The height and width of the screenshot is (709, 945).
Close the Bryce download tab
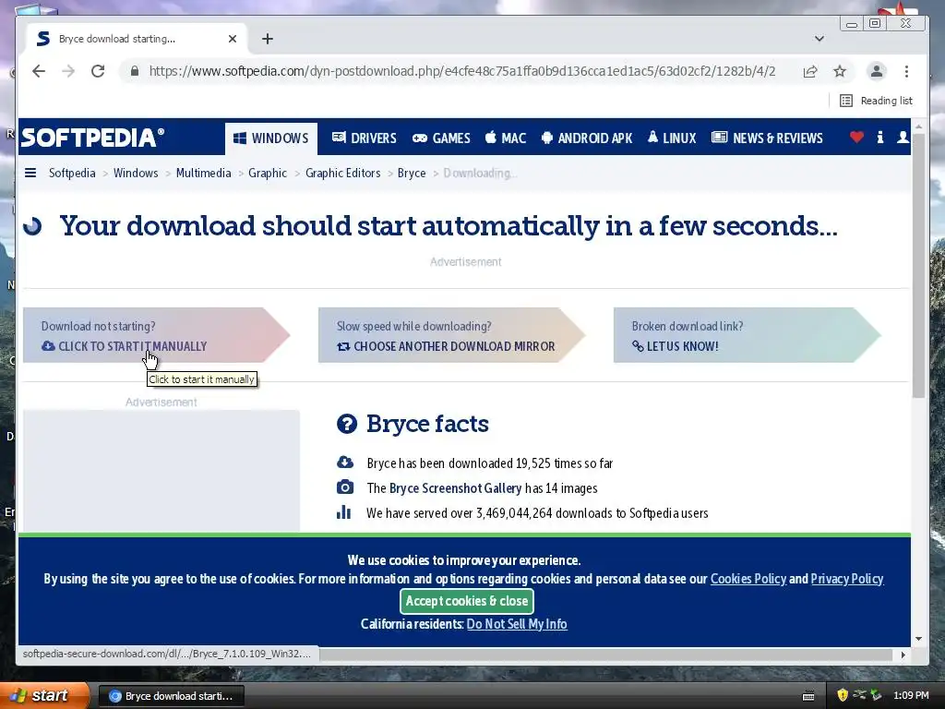(x=232, y=39)
